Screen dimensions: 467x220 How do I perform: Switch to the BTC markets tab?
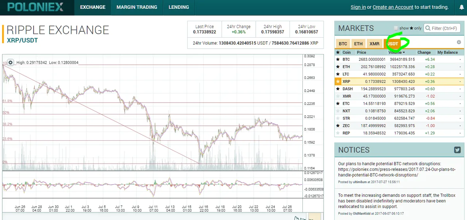[x=343, y=43]
